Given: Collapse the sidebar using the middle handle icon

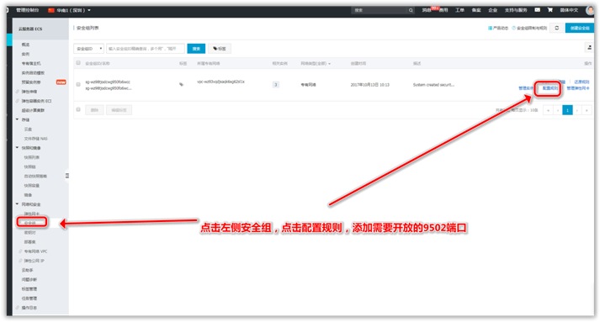Looking at the screenshot, I should (67, 176).
